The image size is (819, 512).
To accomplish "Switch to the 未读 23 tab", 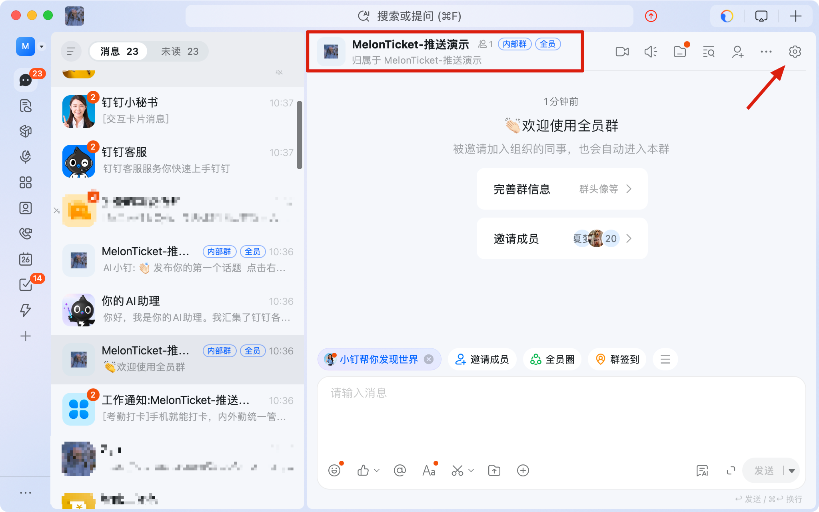I will (180, 51).
